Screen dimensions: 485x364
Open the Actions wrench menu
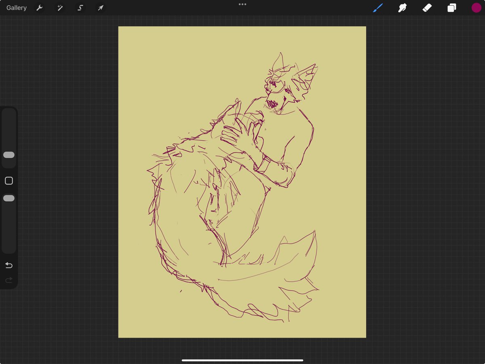click(x=40, y=8)
